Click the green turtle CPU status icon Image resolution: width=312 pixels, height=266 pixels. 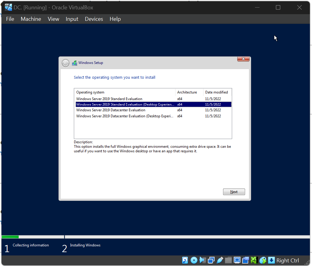(x=254, y=260)
